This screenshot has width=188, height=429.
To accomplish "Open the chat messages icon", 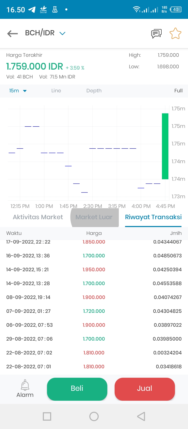I will tap(156, 33).
